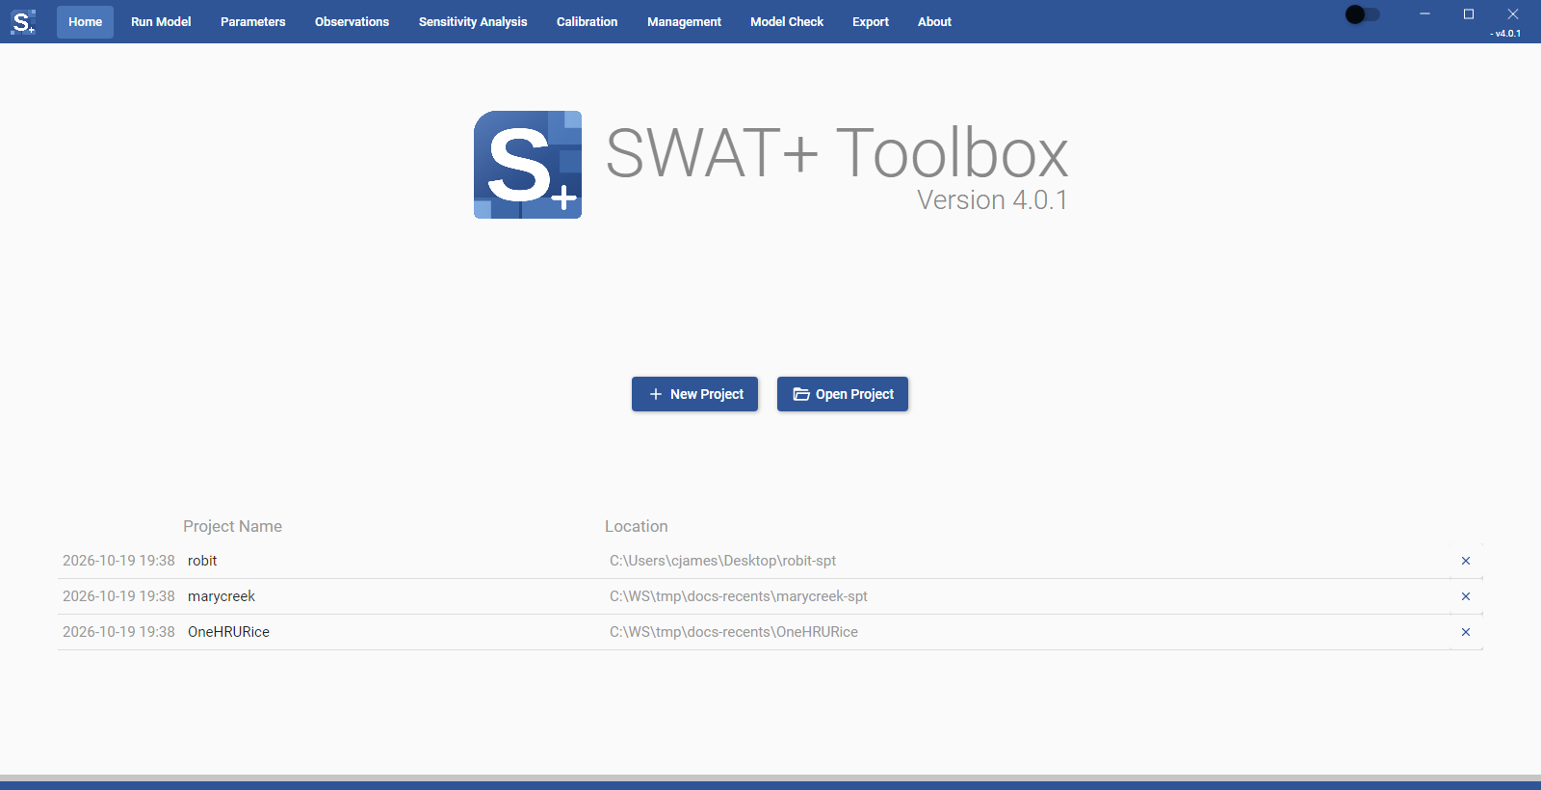The height and width of the screenshot is (790, 1541).
Task: Click the marycreek-spt location path
Action: 739,596
